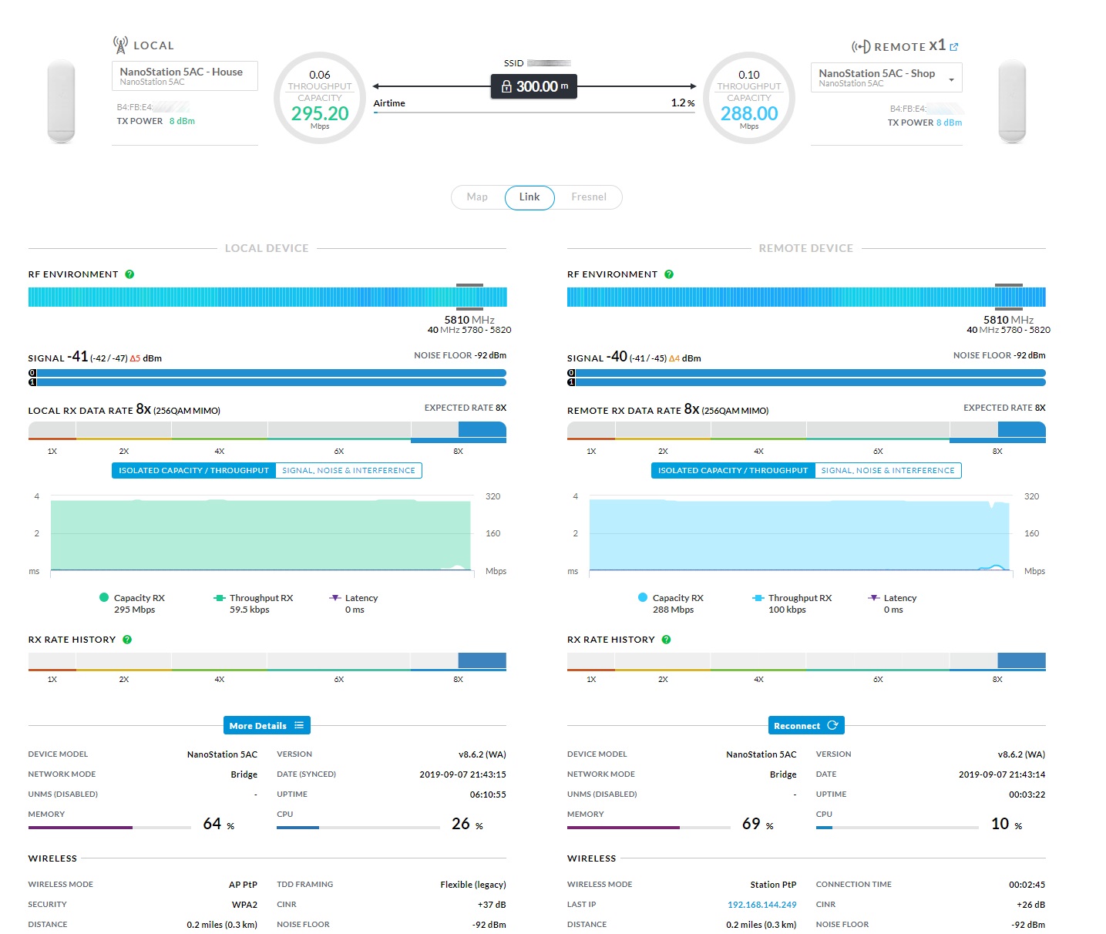Image resolution: width=1106 pixels, height=934 pixels.
Task: Click the remote chain 0 signal indicator
Action: pos(571,373)
